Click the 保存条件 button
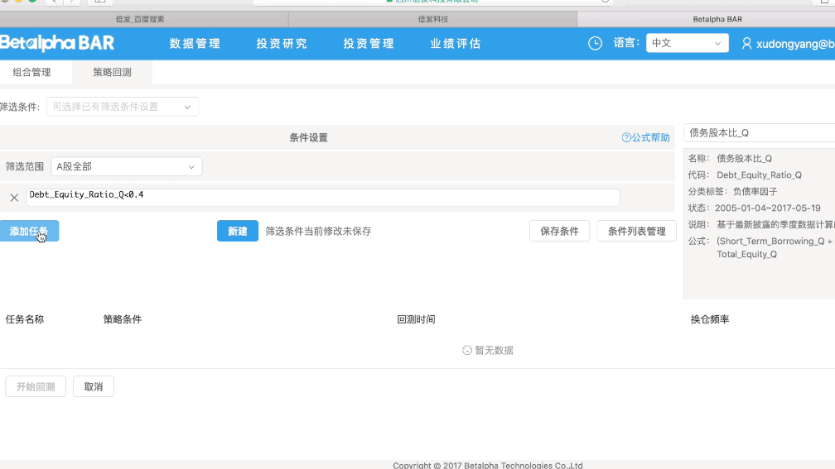 [559, 232]
